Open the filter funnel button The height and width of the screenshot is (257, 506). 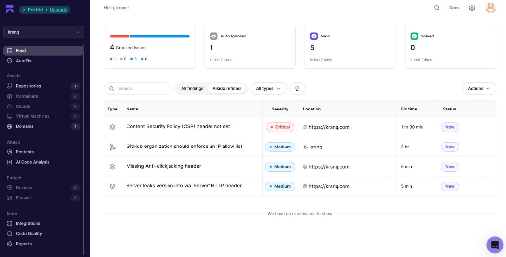click(x=297, y=89)
